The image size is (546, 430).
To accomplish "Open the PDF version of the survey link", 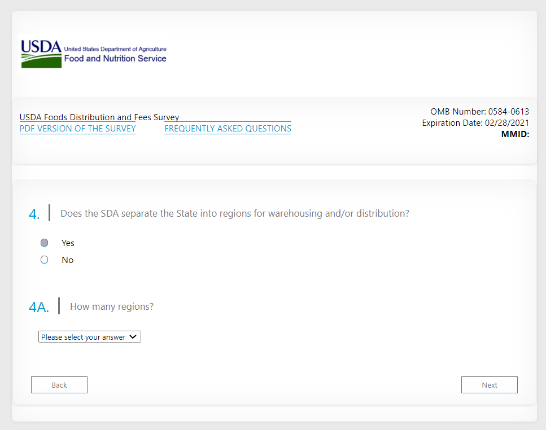I will coord(78,129).
